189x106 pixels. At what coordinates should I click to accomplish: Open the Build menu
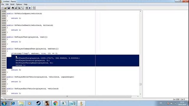pos(12,4)
